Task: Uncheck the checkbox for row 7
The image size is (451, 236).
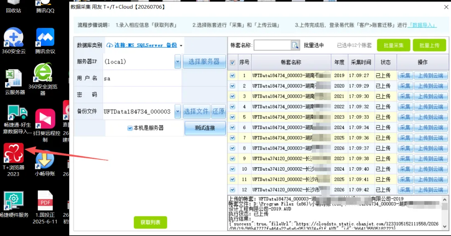Action: click(x=233, y=138)
